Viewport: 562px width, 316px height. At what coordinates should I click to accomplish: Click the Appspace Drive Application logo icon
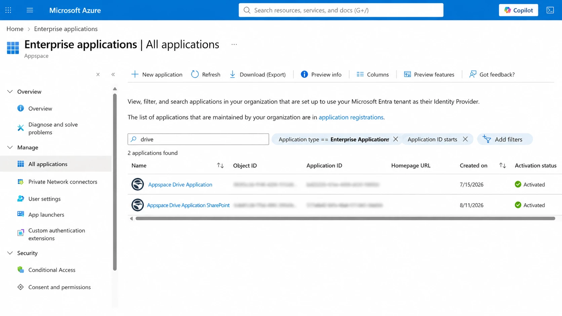pyautogui.click(x=137, y=184)
